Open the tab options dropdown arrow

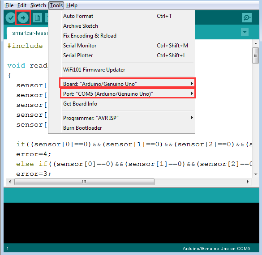click(x=245, y=32)
